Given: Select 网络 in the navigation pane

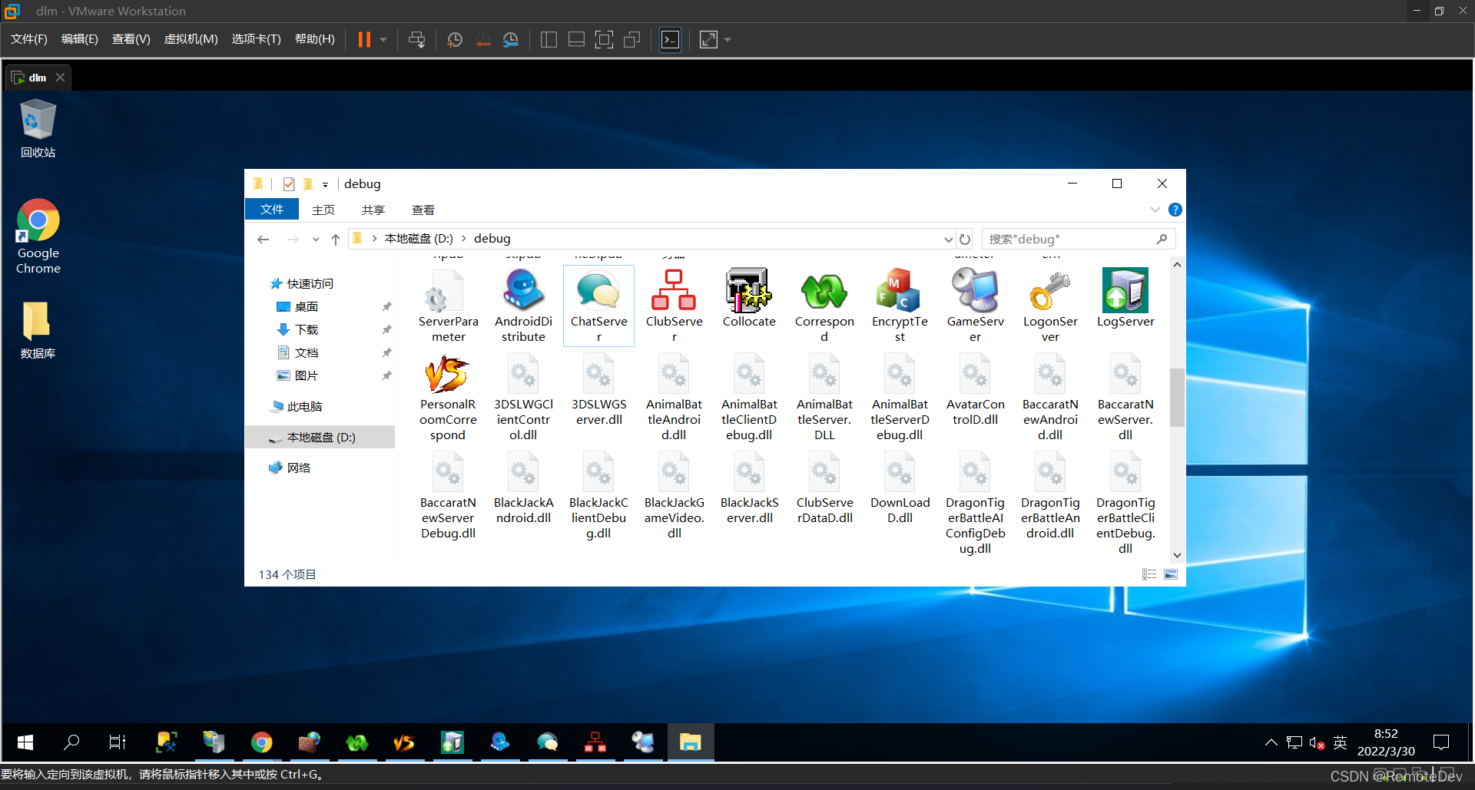Looking at the screenshot, I should tap(299, 468).
